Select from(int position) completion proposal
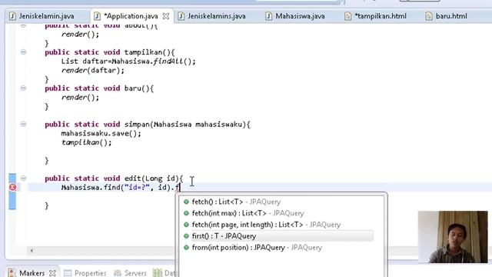Screen dimensions: 492x277 coord(257,248)
